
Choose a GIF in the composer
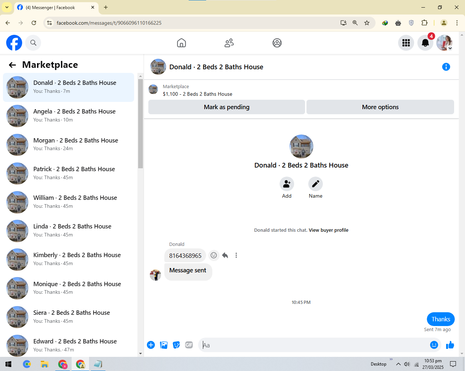[189, 345]
